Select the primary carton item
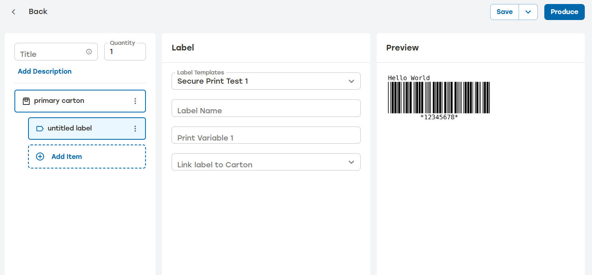Image resolution: width=592 pixels, height=275 pixels. pyautogui.click(x=80, y=101)
